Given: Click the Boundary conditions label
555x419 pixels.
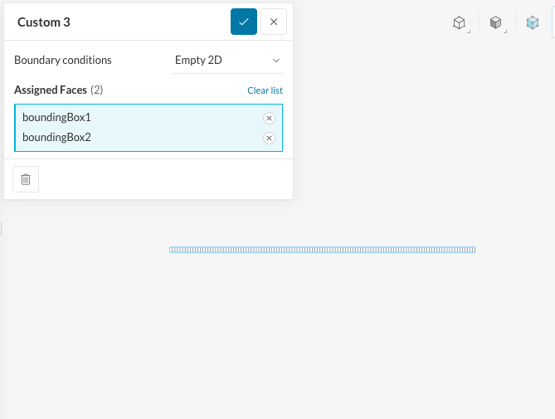Looking at the screenshot, I should point(63,61).
